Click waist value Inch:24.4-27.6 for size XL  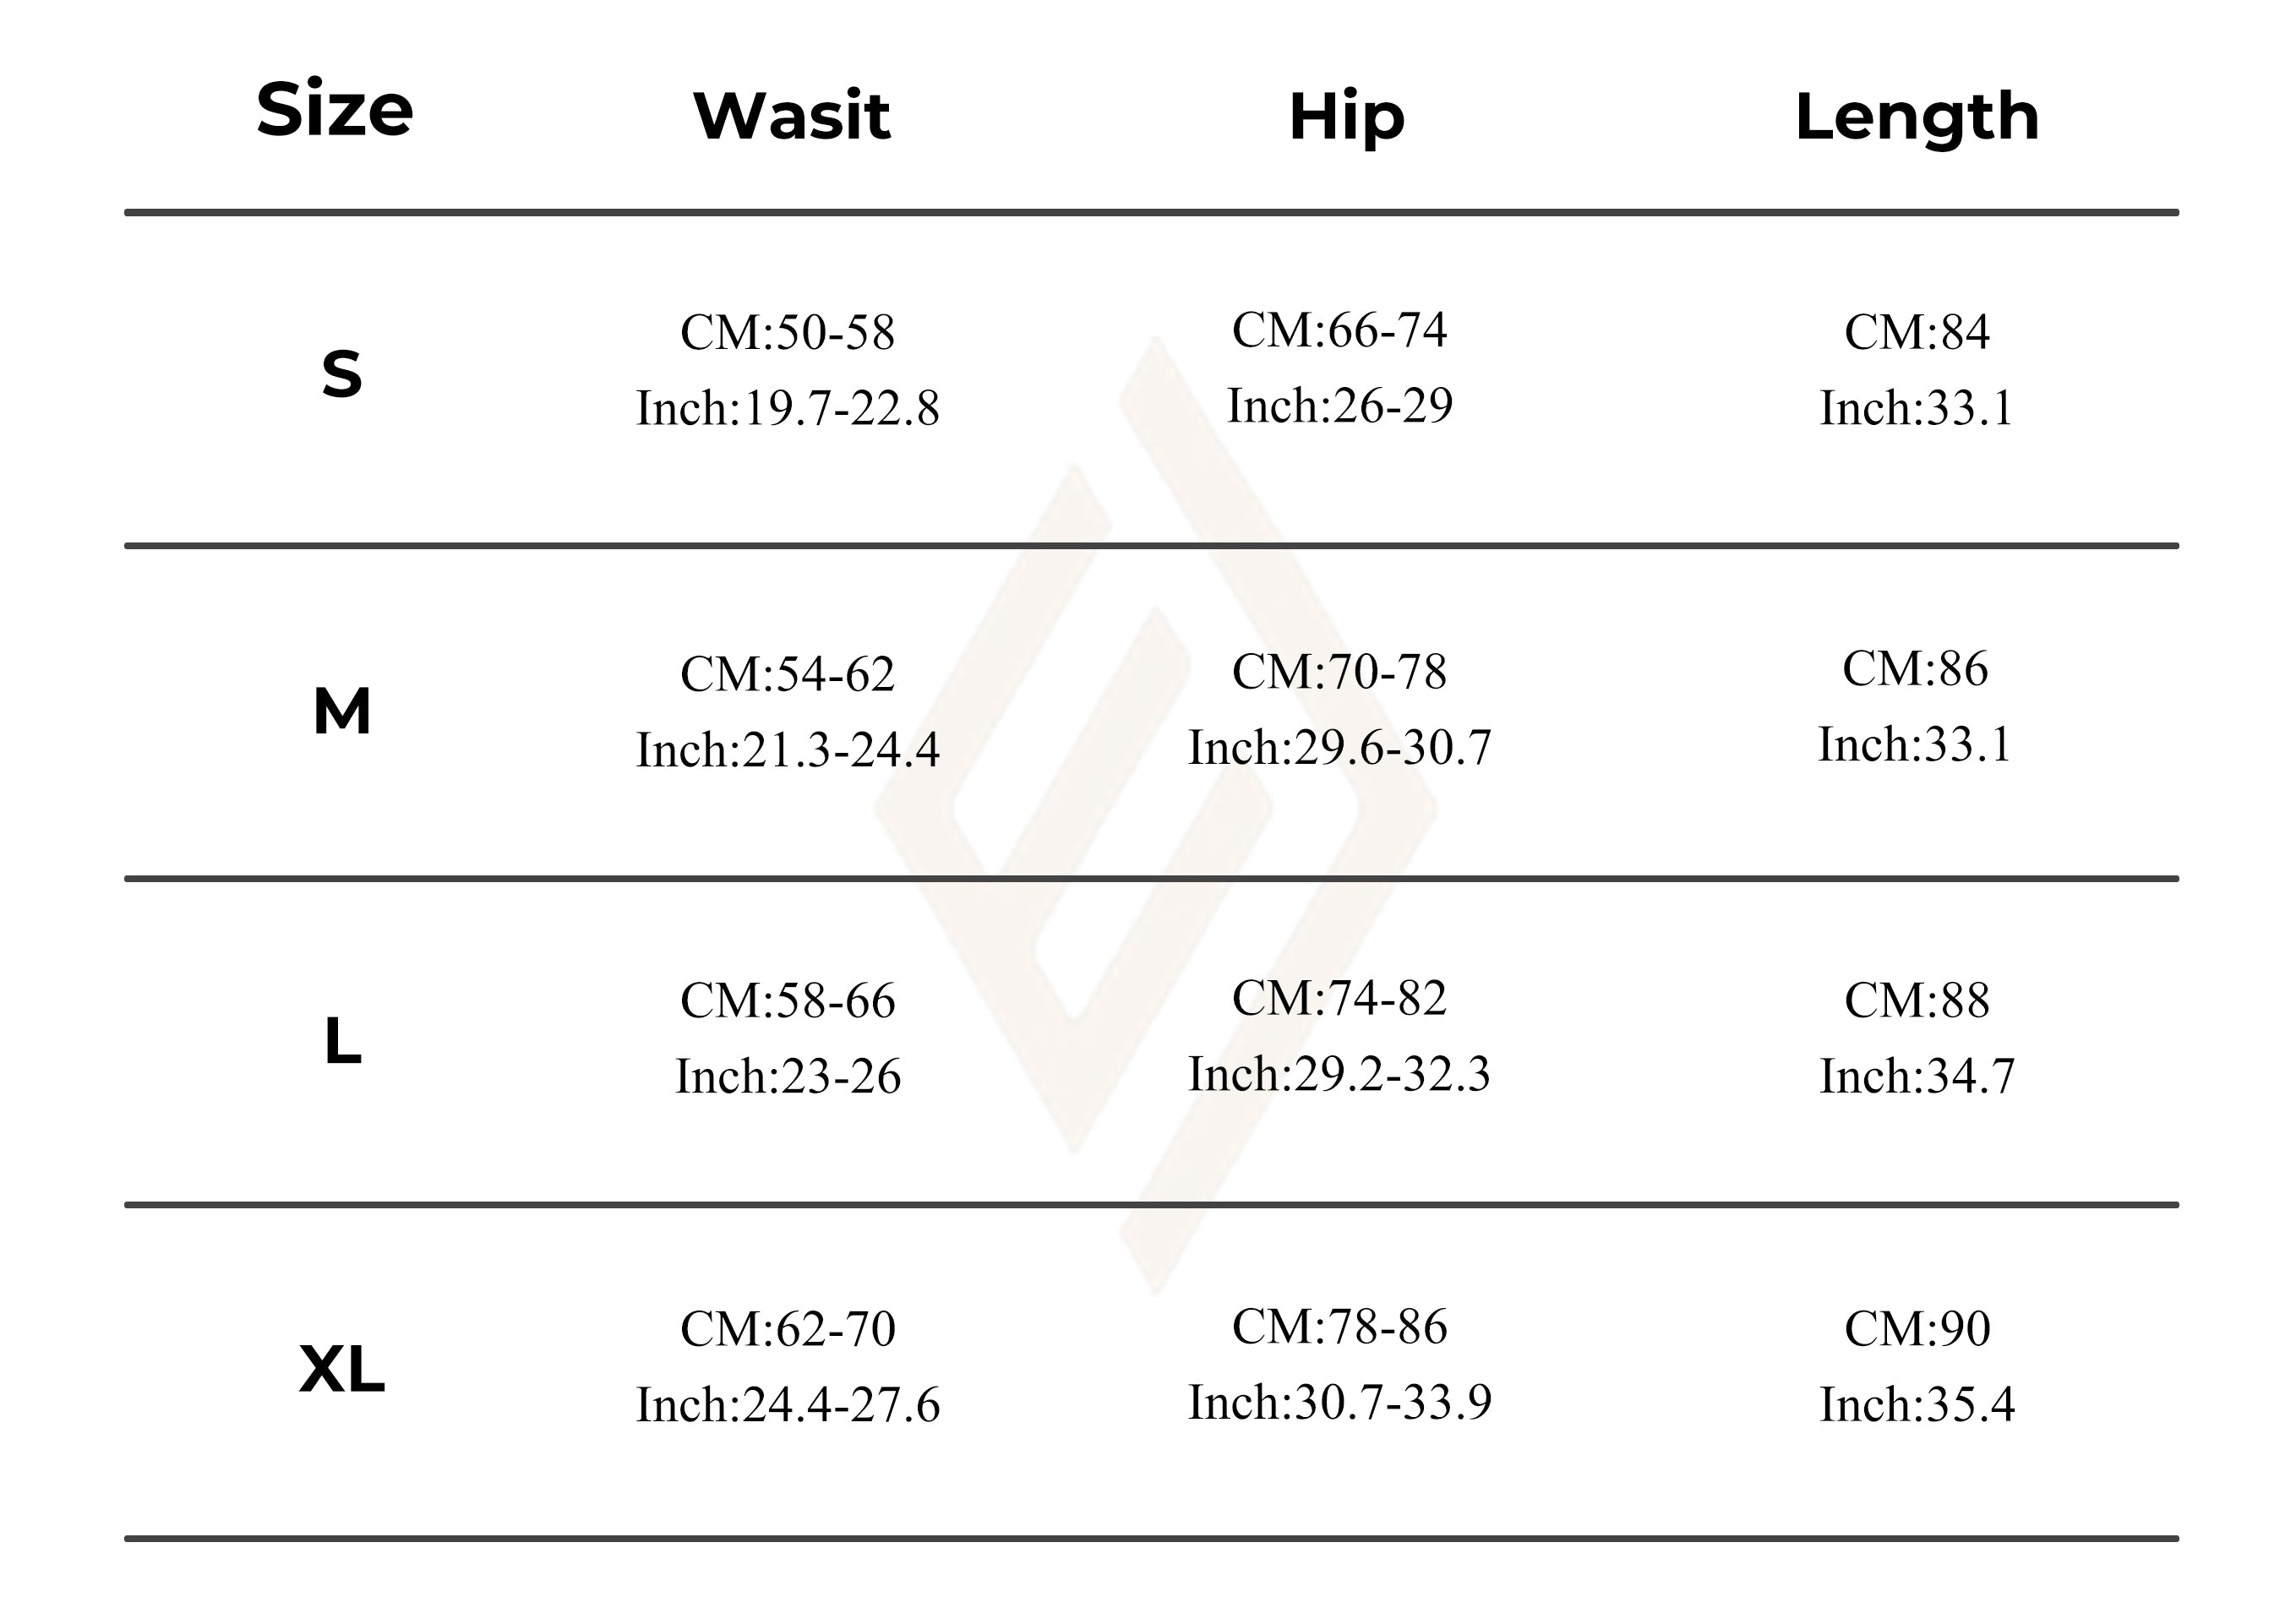tap(787, 1405)
